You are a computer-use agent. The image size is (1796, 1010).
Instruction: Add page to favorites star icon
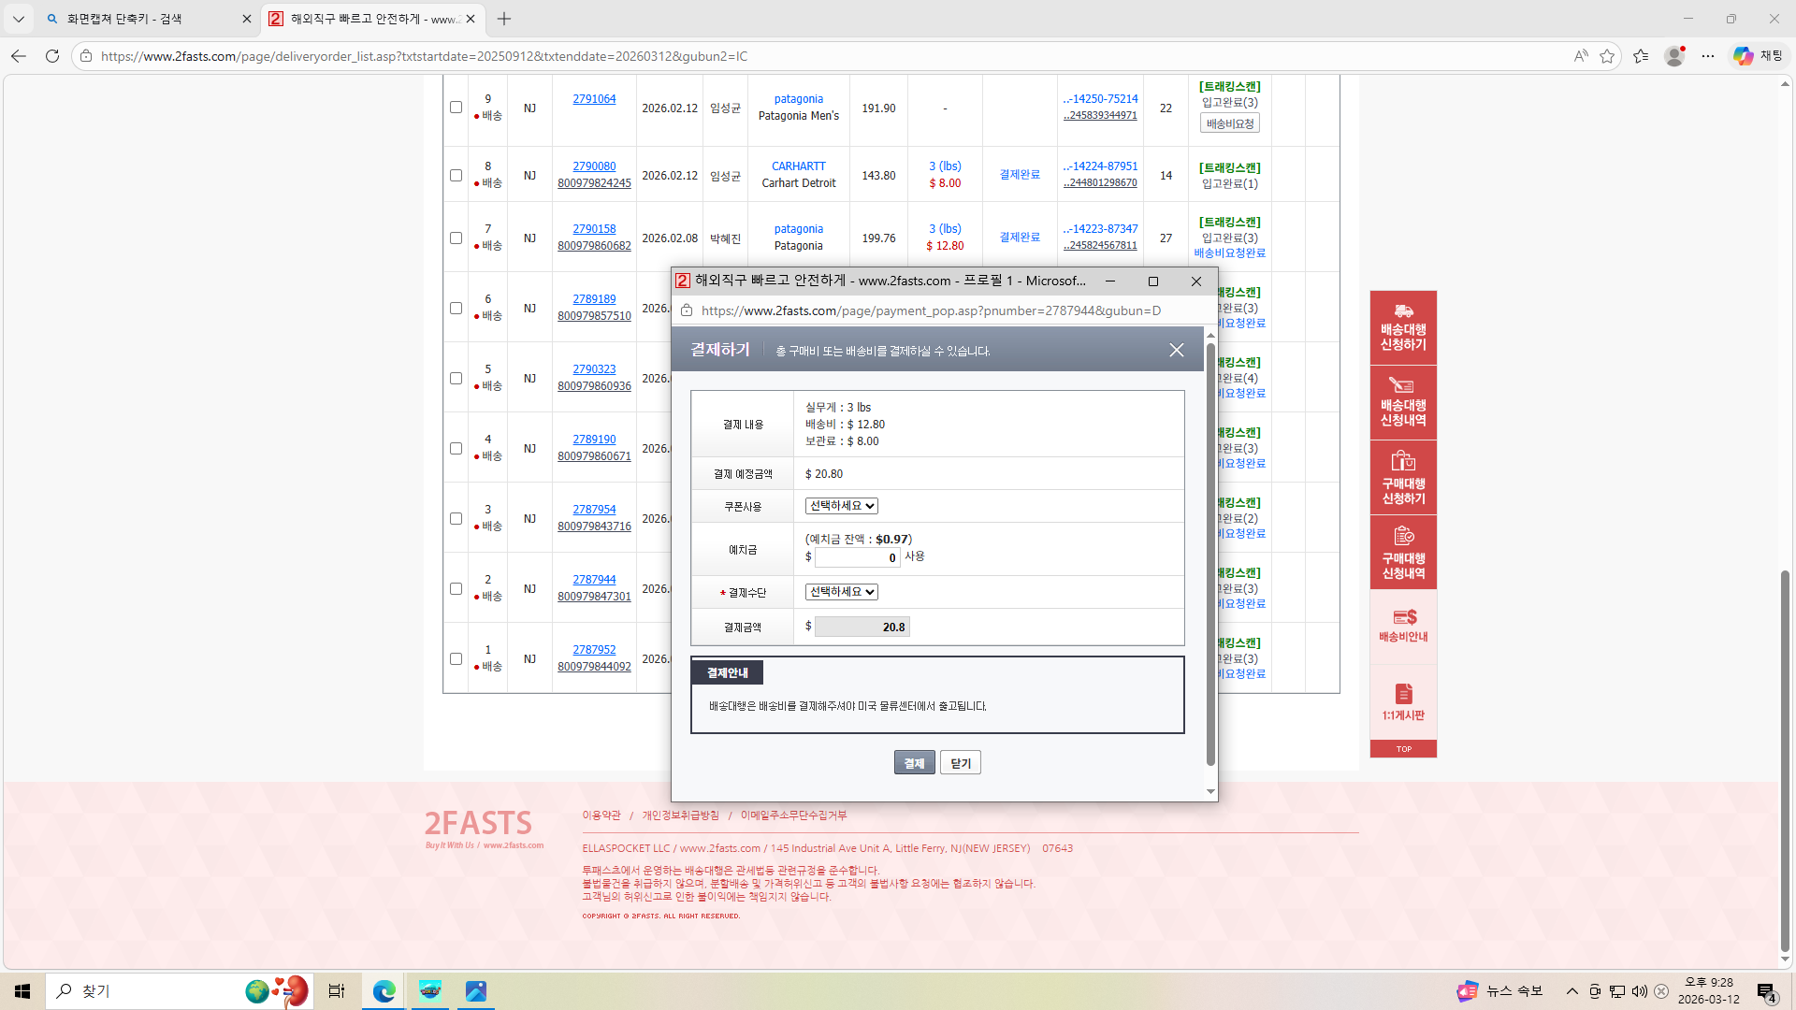click(x=1607, y=56)
